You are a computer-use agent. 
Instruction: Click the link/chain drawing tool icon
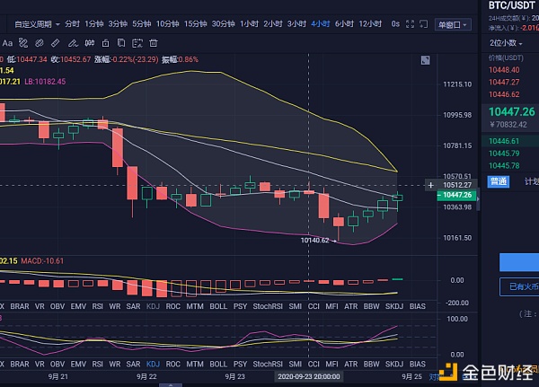coord(40,43)
